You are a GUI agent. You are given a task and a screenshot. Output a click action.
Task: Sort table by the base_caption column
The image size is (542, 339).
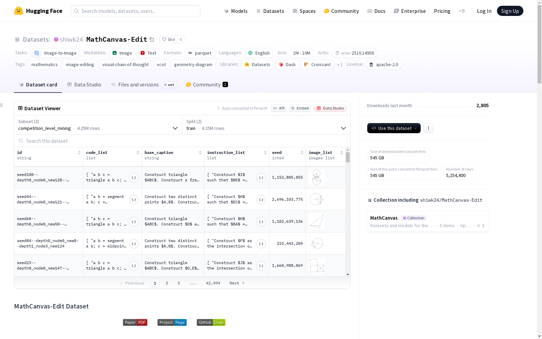pyautogui.click(x=200, y=153)
